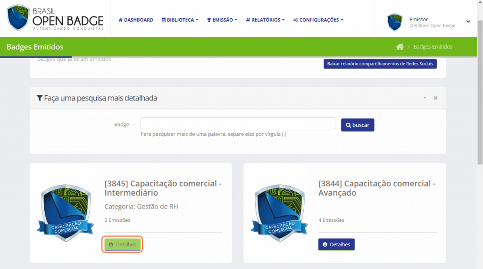Screen dimensions: 483x269
Task: Click the filter funnel icon
Action: click(40, 98)
